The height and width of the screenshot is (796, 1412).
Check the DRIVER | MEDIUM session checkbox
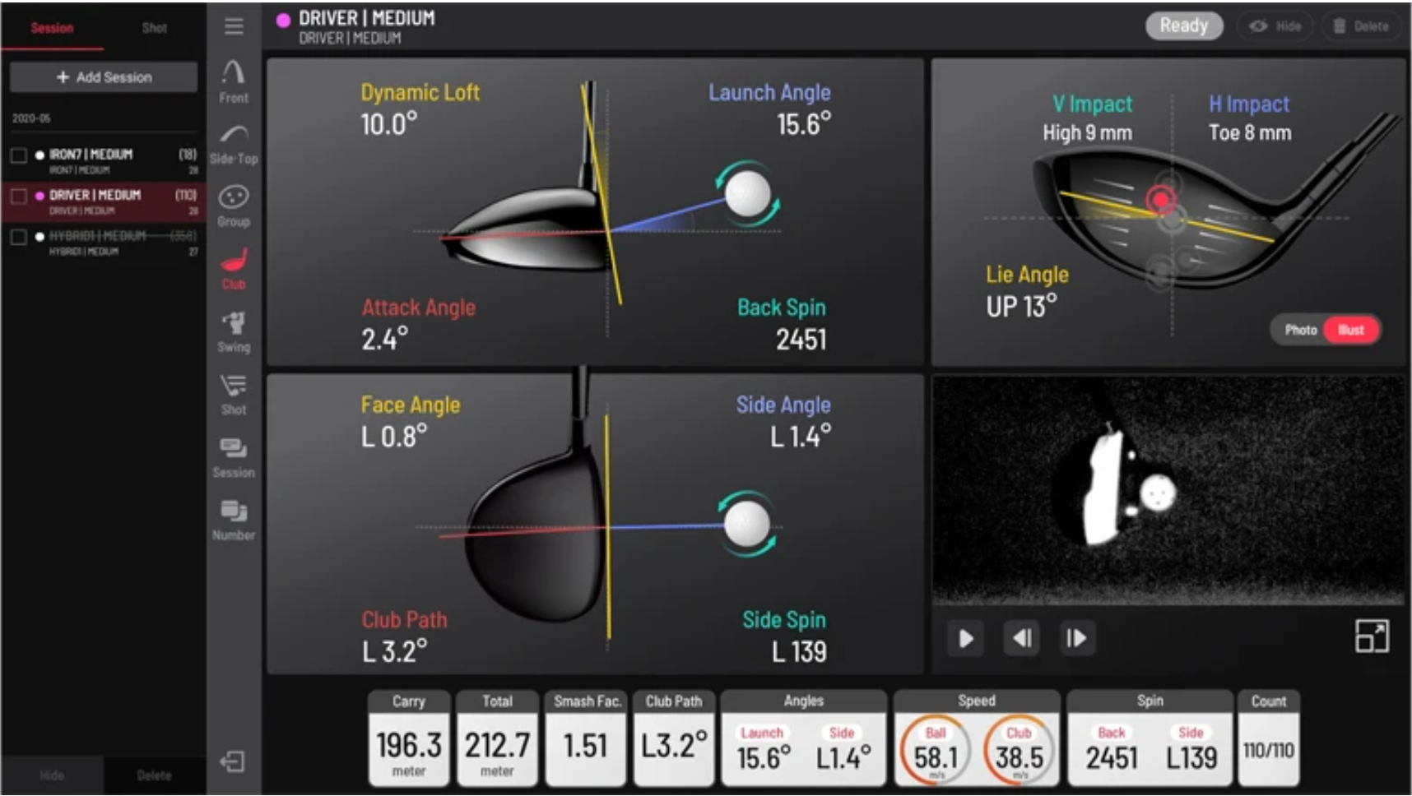tap(19, 197)
